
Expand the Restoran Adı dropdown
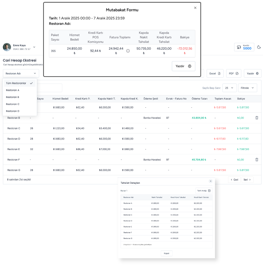pos(21,73)
